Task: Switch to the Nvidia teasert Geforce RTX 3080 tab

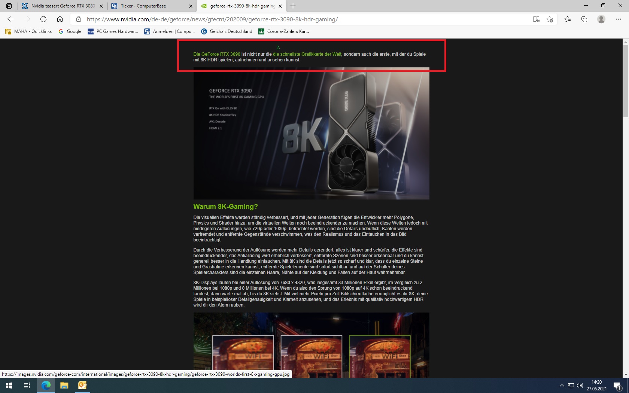Action: (x=62, y=6)
